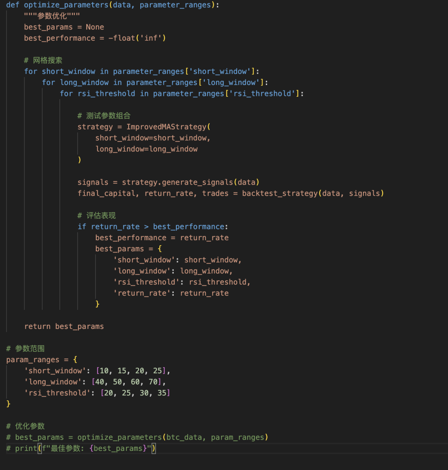Image resolution: width=448 pixels, height=470 pixels.
Task: Click the argument long_window=long_window
Action: (x=146, y=149)
